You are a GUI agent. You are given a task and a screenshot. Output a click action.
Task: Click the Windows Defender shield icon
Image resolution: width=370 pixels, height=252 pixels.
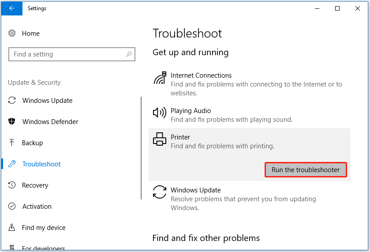[12, 122]
